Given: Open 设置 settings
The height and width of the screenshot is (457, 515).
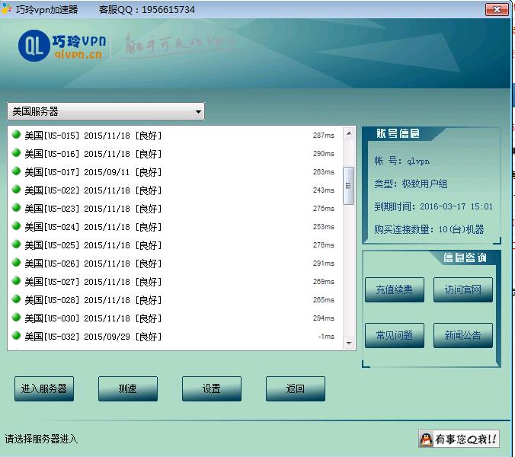Looking at the screenshot, I should click(x=211, y=388).
